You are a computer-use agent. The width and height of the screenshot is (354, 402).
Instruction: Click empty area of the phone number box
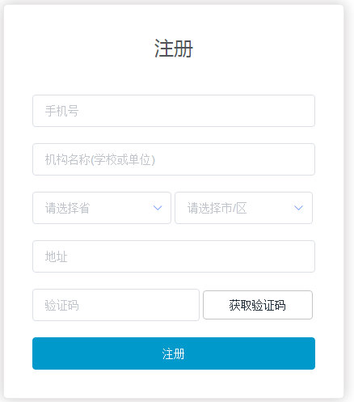(196, 111)
